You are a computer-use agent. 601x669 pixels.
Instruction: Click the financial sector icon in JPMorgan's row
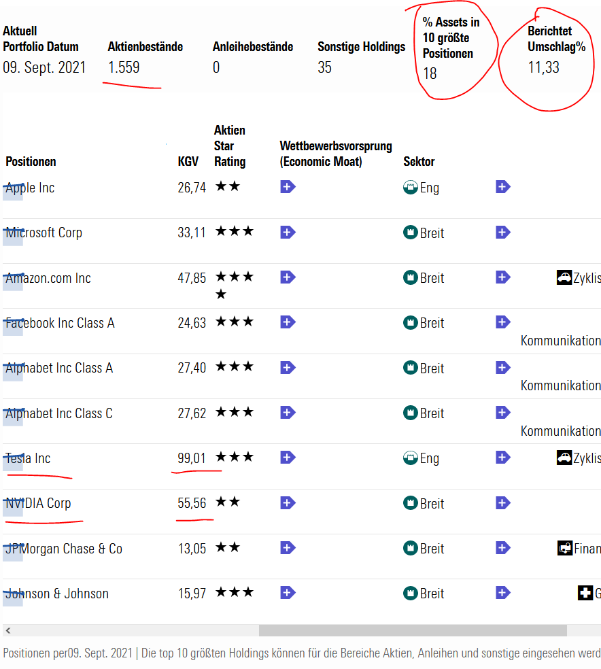click(x=564, y=548)
